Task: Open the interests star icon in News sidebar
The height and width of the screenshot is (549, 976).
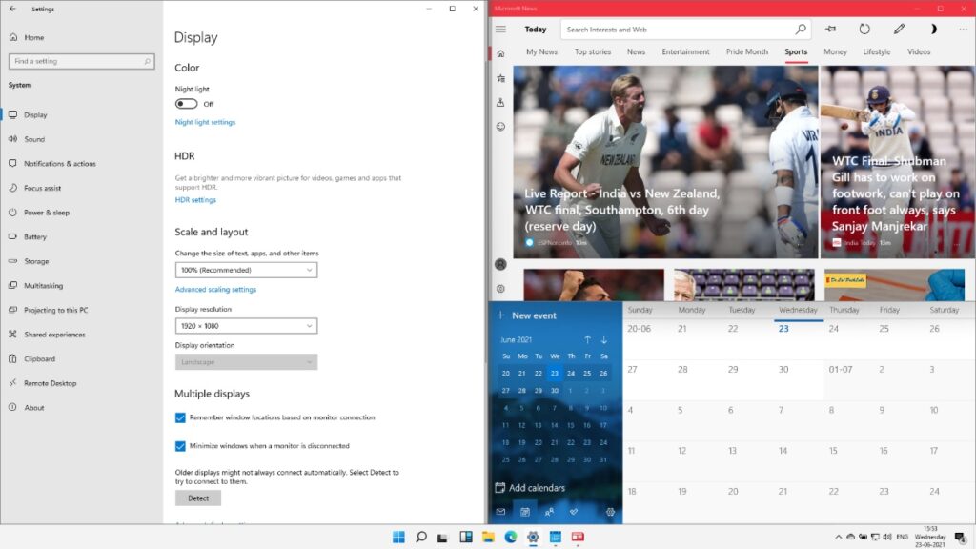Action: tap(500, 78)
